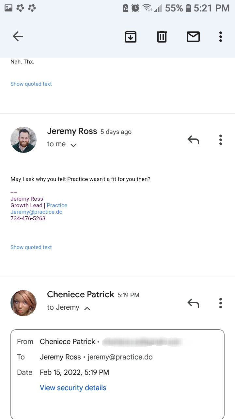The height and width of the screenshot is (419, 235).
Task: Tap the alarm clock status bar icon
Action: point(135,8)
